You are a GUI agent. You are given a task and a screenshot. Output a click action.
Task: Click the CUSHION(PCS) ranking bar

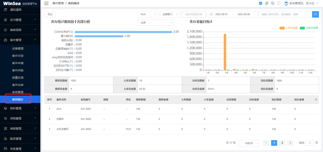[124, 32]
